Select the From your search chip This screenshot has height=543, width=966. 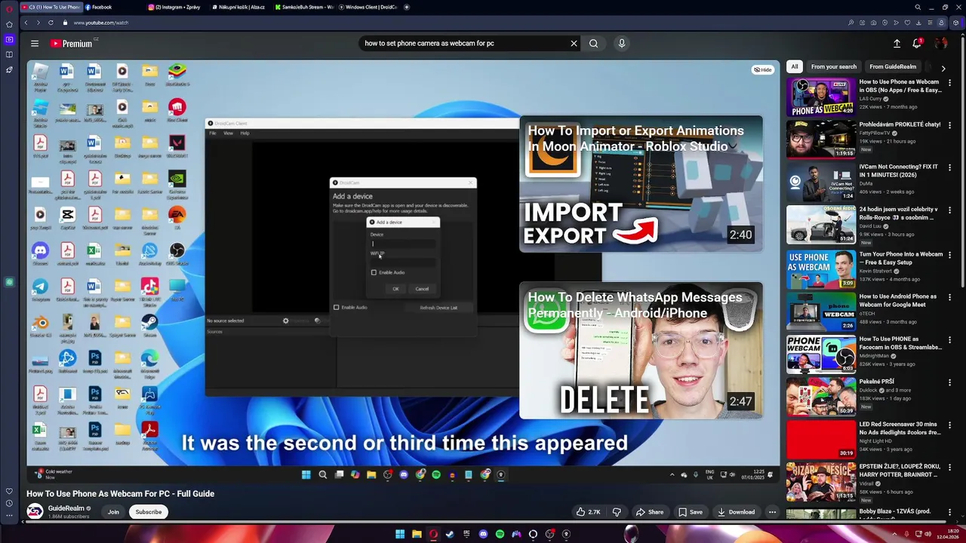pyautogui.click(x=834, y=66)
